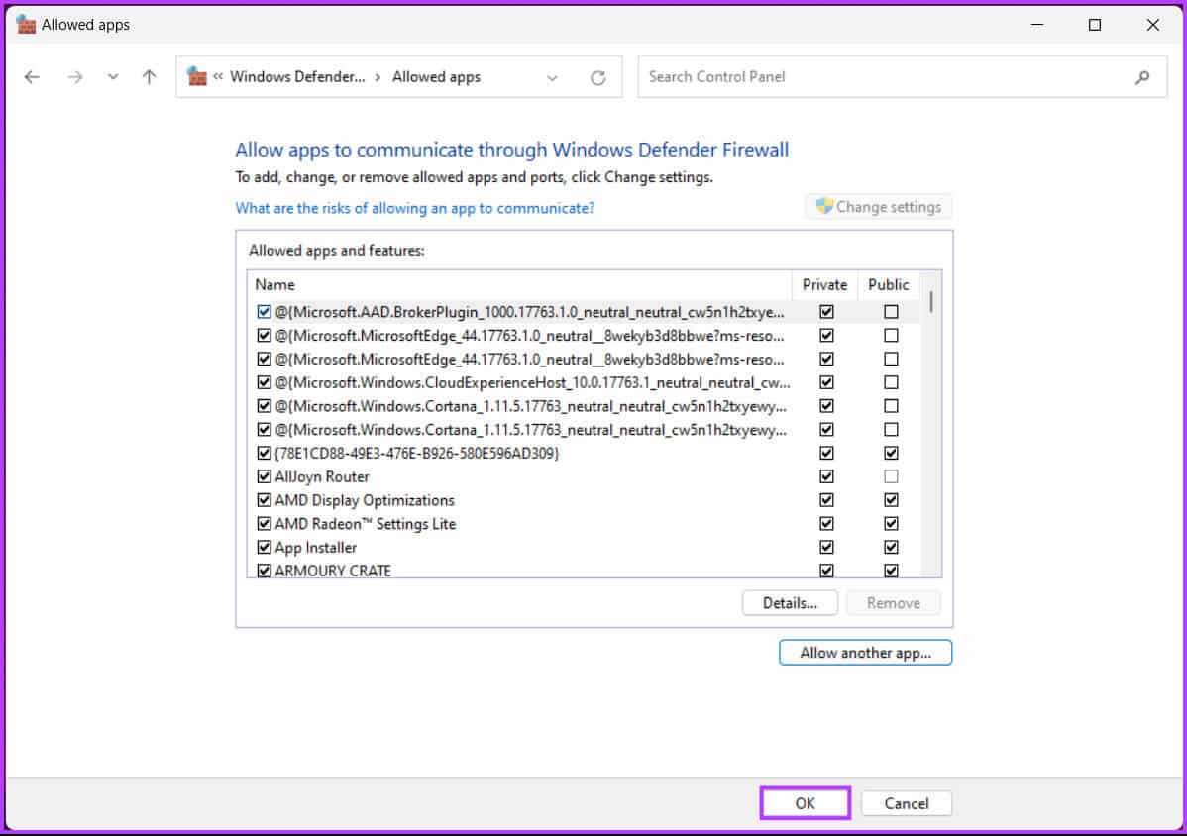Expand the breadcrumb overflow chevrons
The image size is (1187, 836).
point(218,77)
